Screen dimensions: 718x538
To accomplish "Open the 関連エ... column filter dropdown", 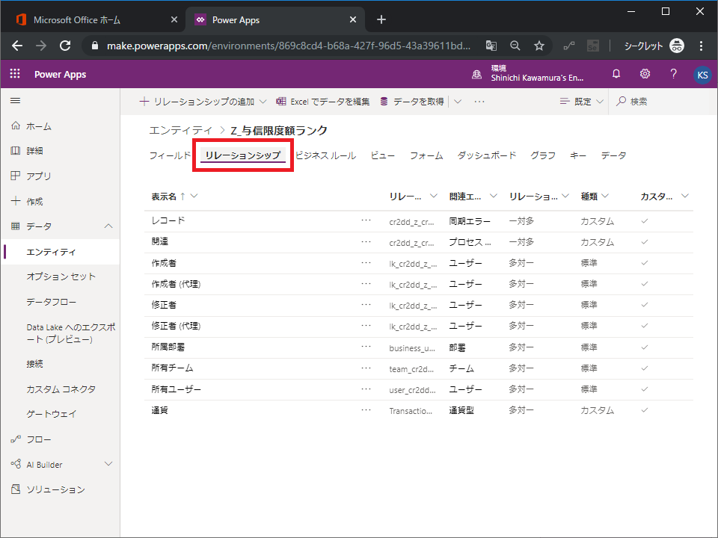I will (x=493, y=197).
